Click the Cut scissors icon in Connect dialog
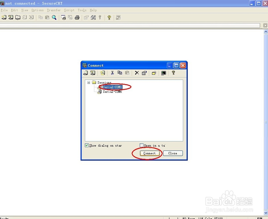 [x=112, y=73]
